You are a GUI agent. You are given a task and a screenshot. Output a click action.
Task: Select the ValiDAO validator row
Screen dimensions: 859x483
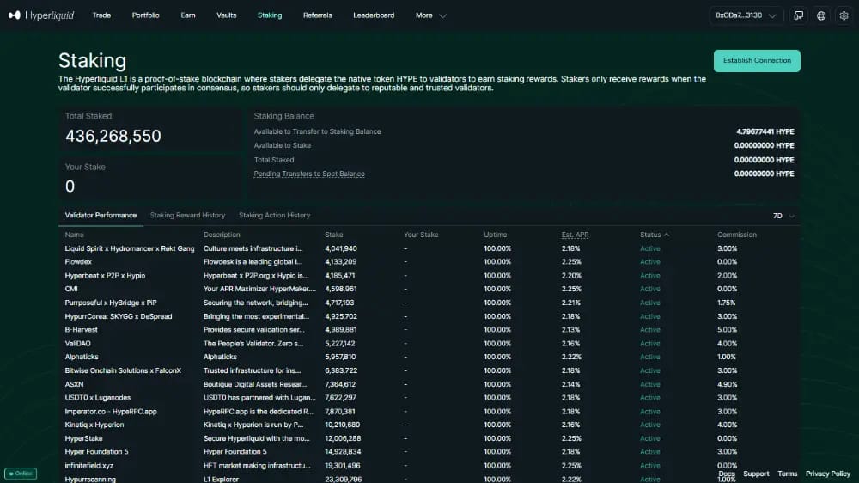click(429, 344)
